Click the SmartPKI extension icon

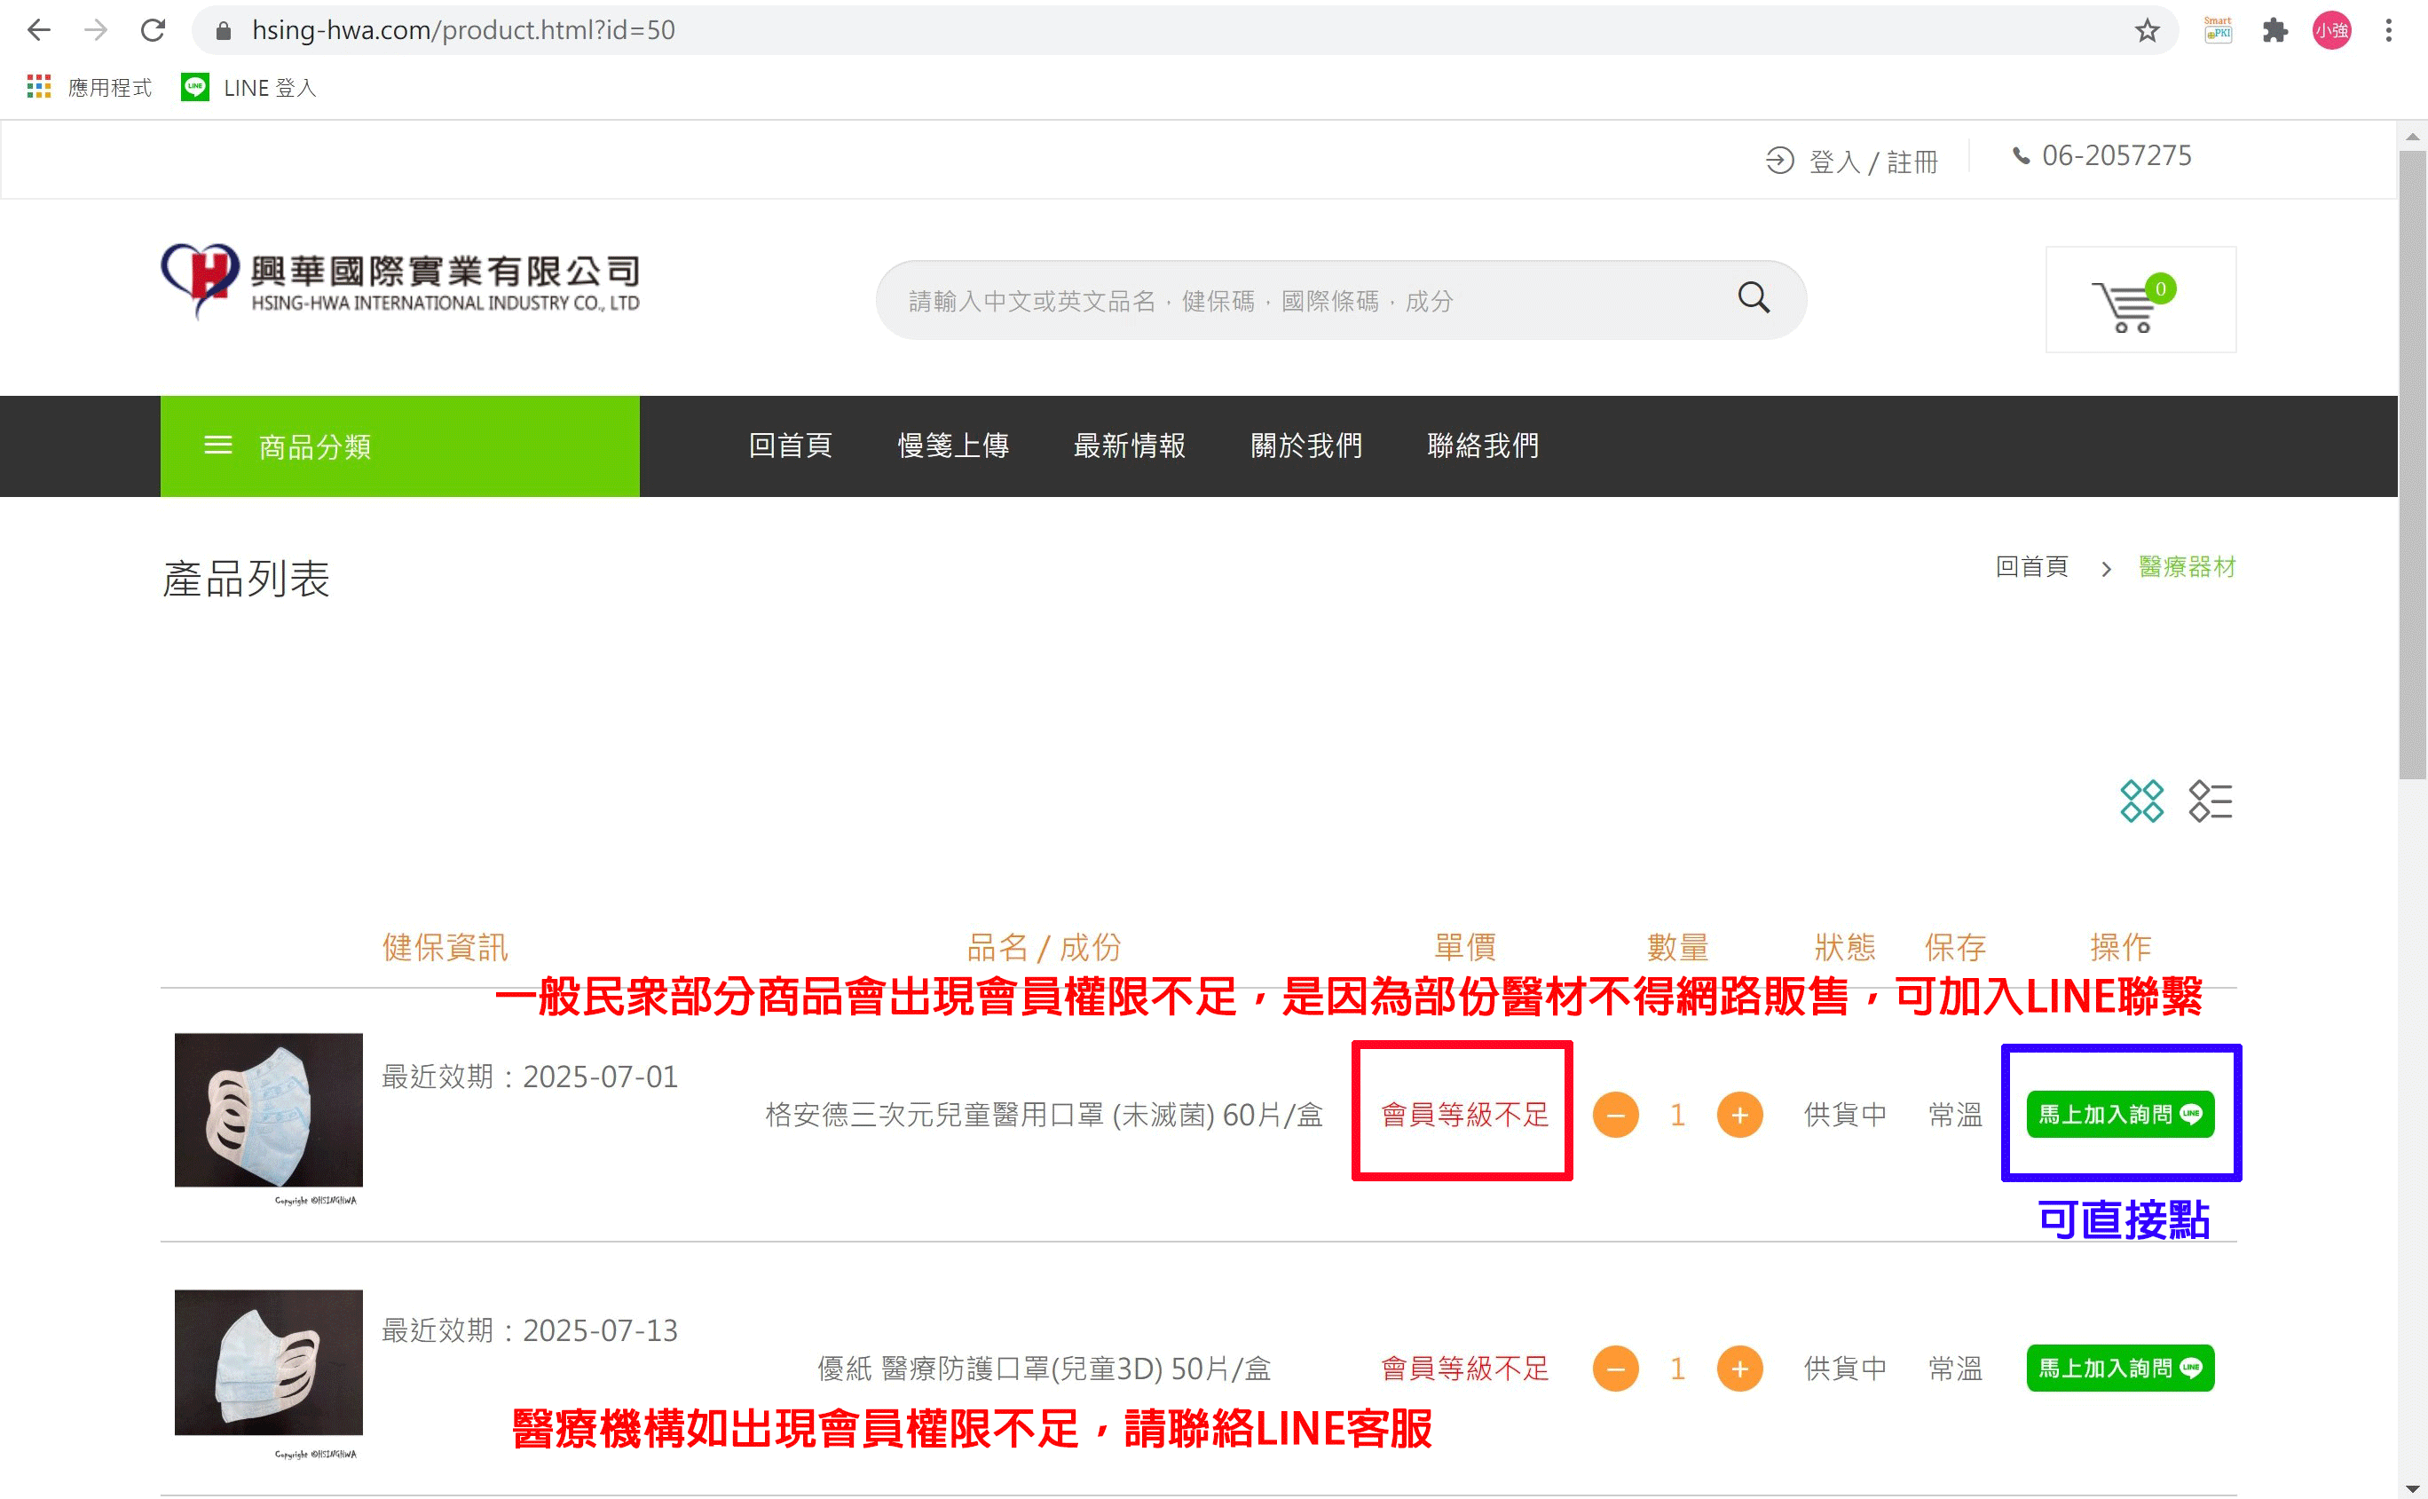point(2217,31)
